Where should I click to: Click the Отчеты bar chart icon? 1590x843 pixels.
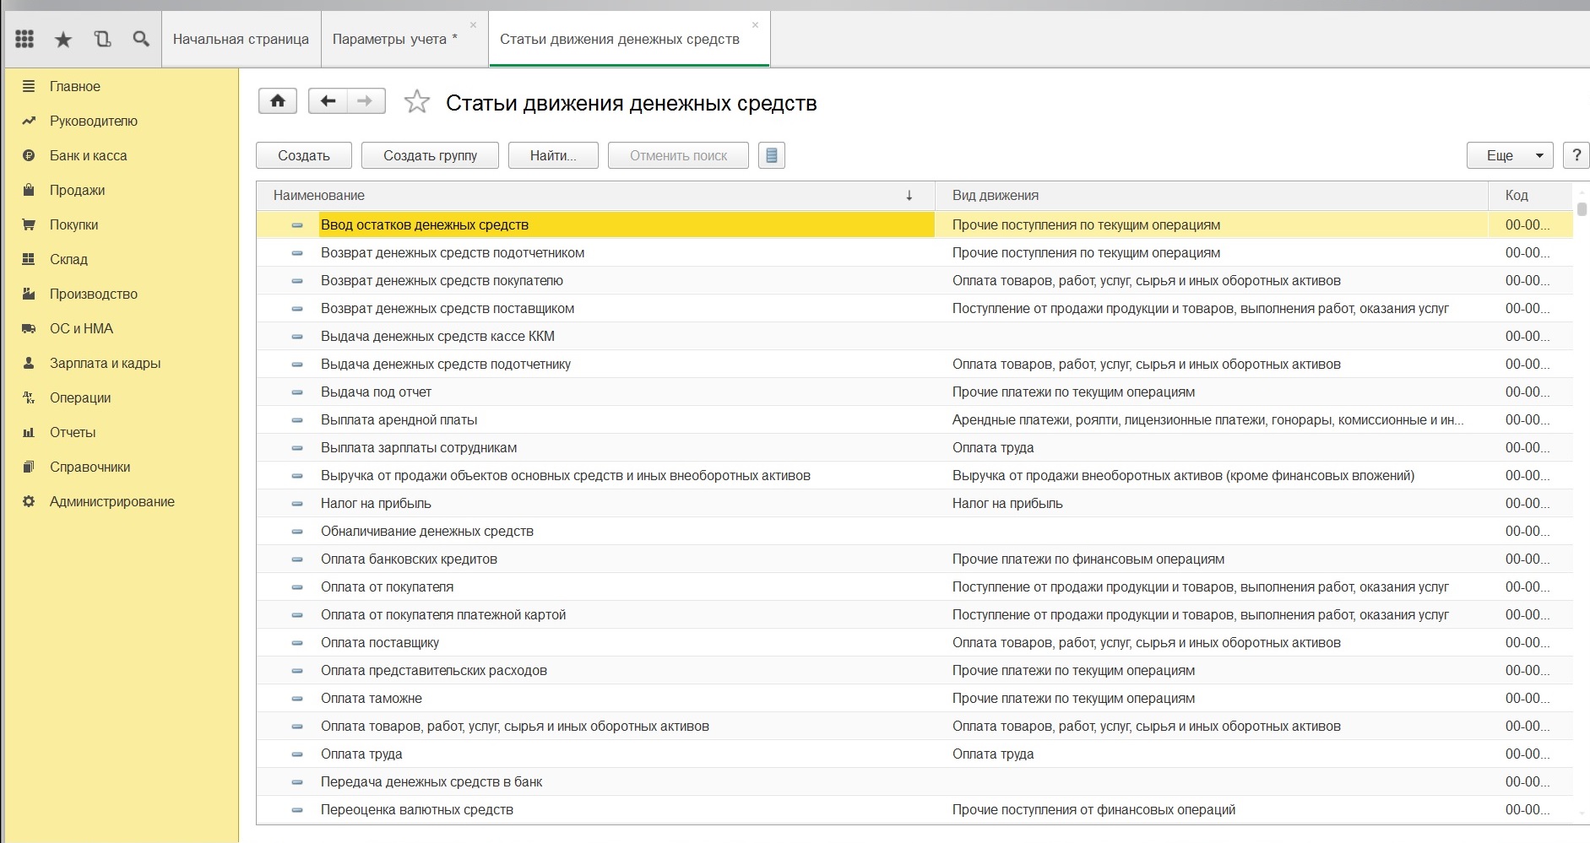tap(29, 432)
